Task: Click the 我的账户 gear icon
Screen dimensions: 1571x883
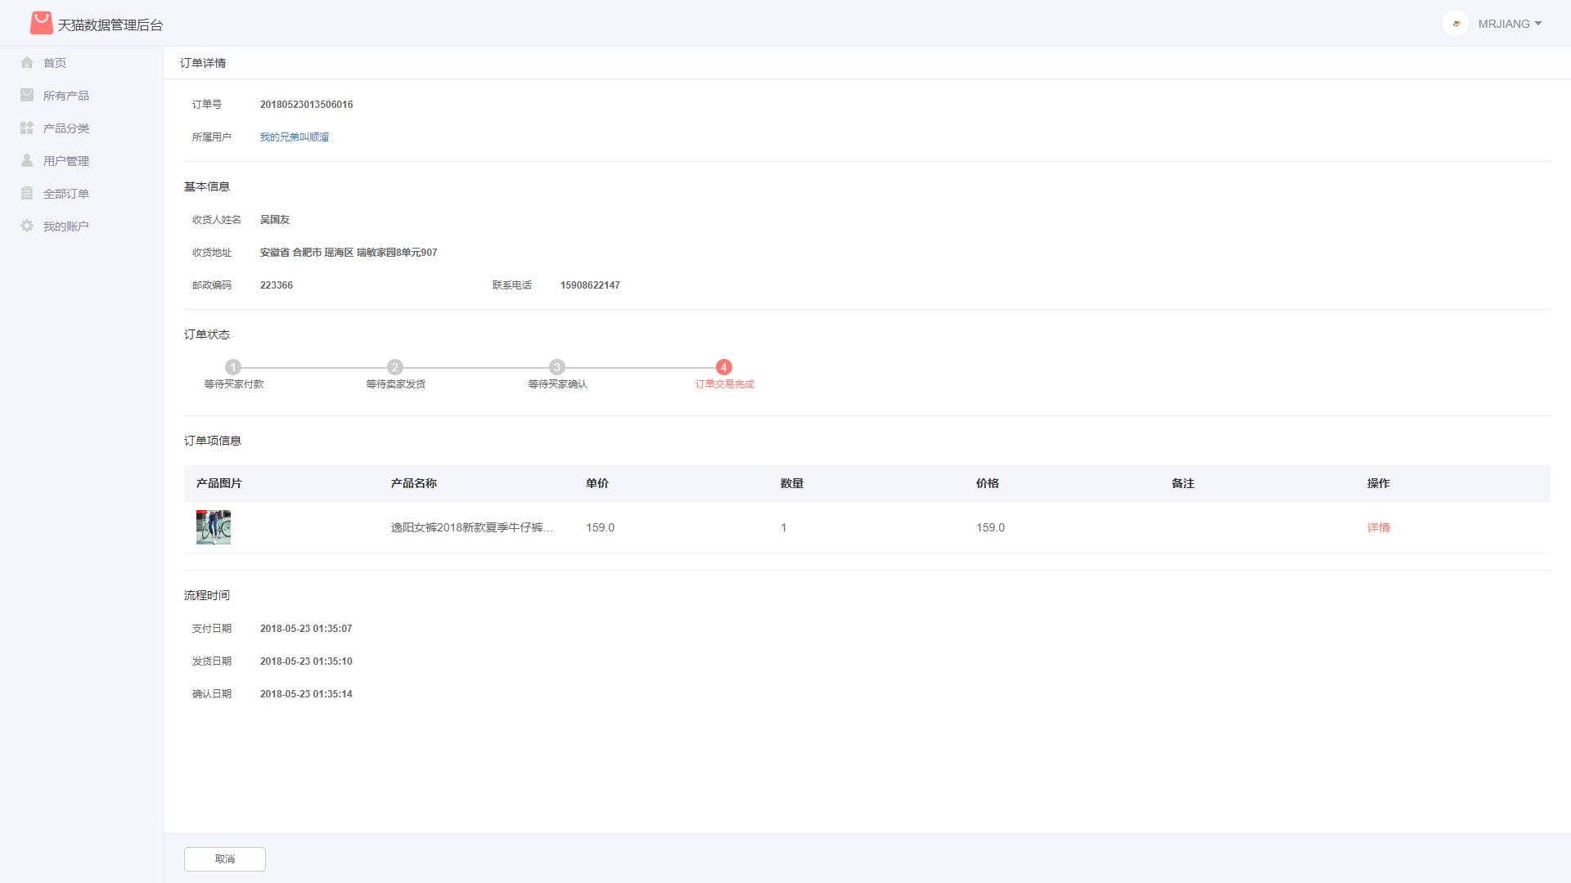Action: point(27,226)
